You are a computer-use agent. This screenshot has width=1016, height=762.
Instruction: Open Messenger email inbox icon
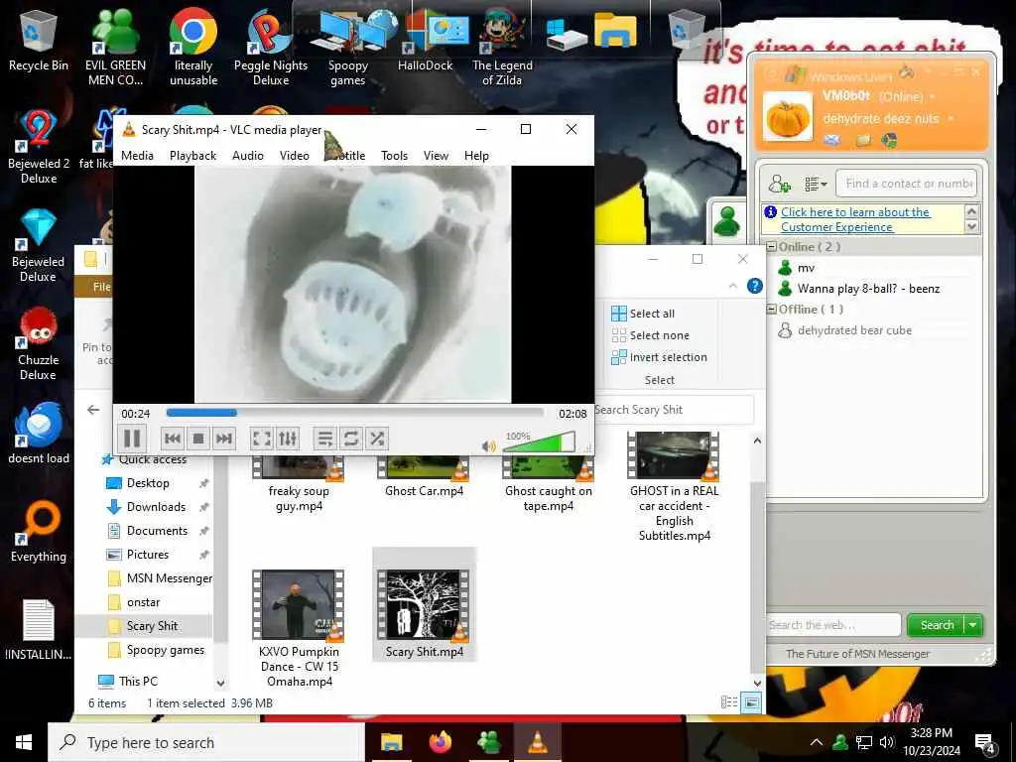click(x=832, y=140)
